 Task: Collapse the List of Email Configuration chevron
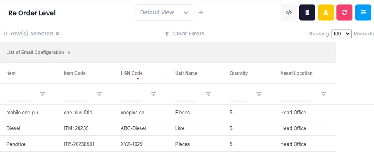[x=69, y=52]
